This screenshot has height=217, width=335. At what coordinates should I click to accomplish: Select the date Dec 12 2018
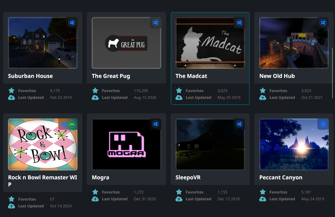click(x=229, y=199)
